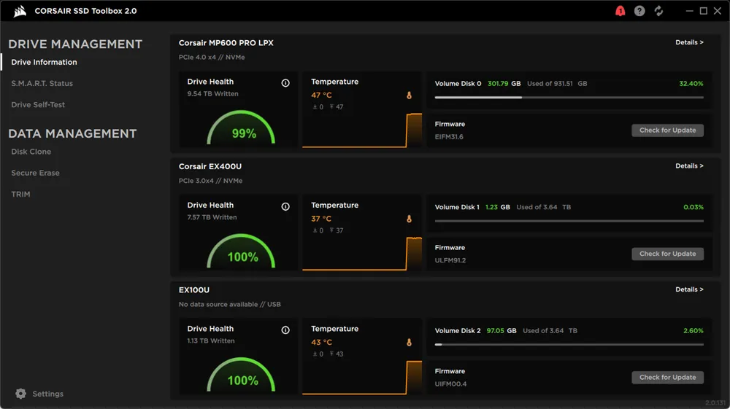Click the refresh arrows icon
This screenshot has width=730, height=409.
[658, 11]
